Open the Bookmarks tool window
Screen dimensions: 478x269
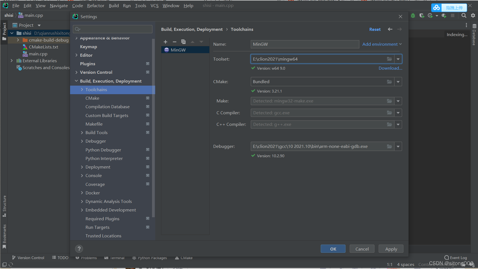pyautogui.click(x=4, y=237)
